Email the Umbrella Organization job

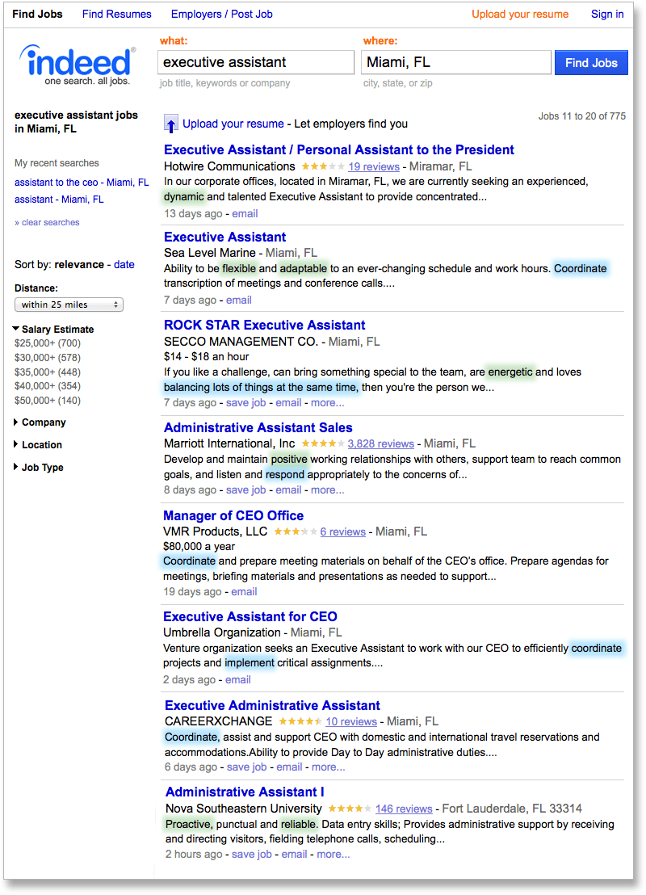238,680
